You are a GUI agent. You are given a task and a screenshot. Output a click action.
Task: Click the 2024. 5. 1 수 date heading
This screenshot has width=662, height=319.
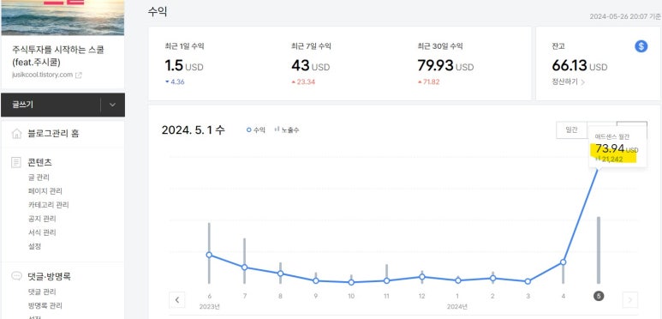click(194, 130)
